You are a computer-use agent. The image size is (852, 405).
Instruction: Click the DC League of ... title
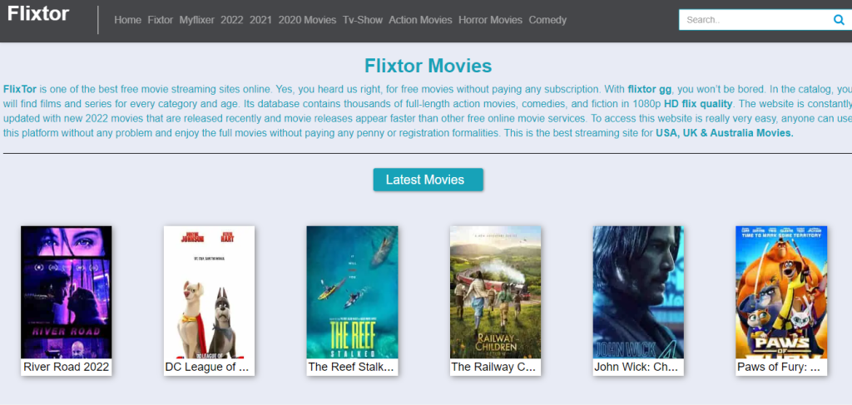point(207,367)
